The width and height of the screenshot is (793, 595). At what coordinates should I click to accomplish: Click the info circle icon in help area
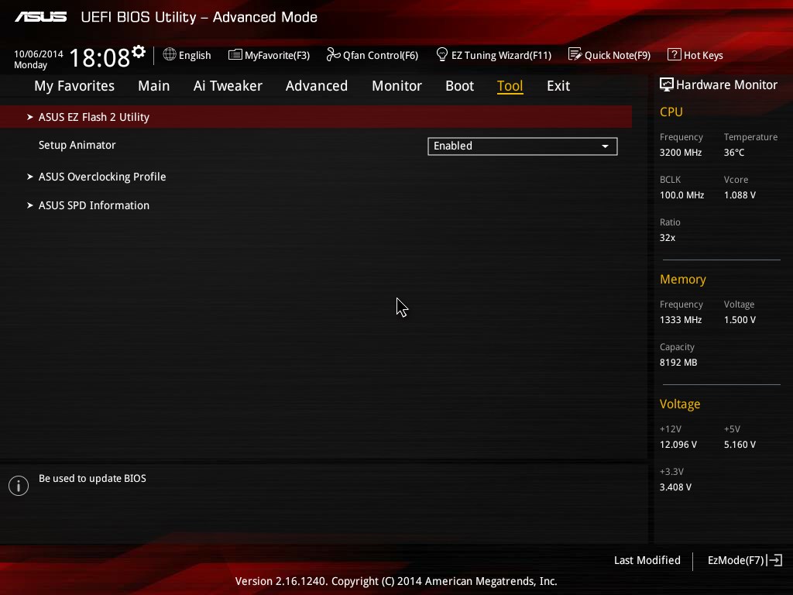19,486
